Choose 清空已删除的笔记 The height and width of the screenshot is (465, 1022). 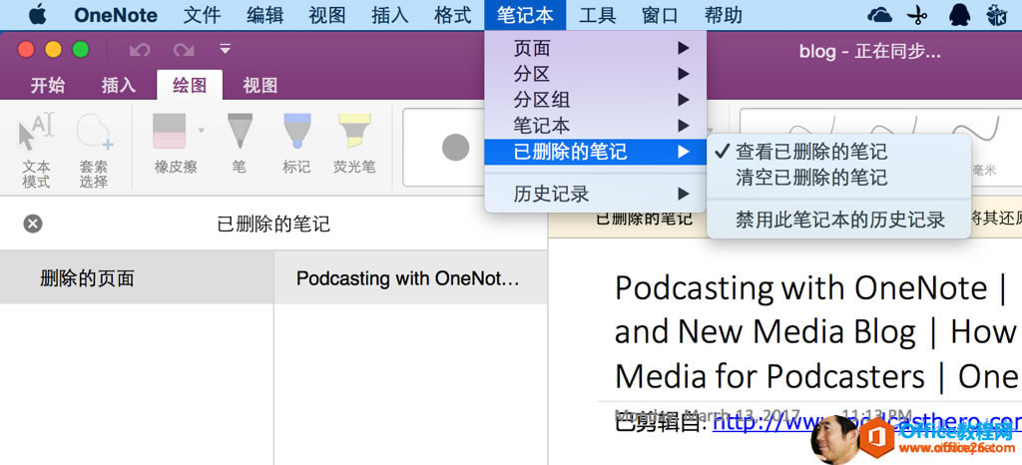(x=839, y=177)
